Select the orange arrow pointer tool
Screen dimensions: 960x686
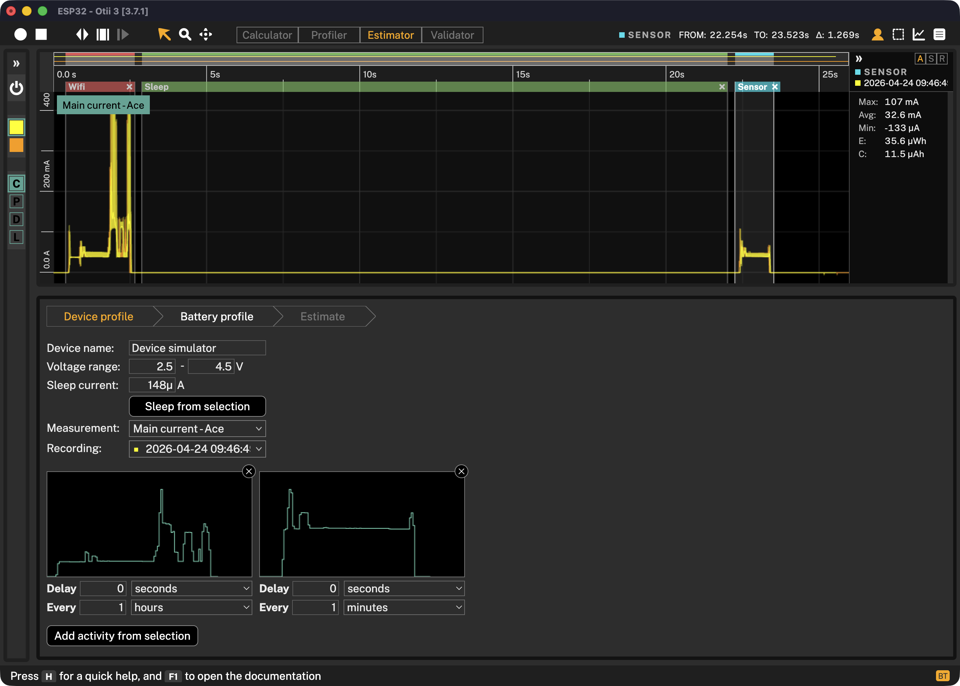click(164, 35)
